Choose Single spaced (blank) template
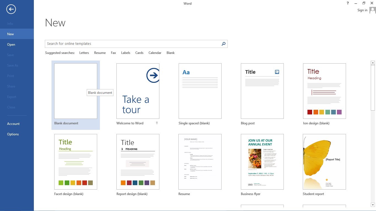The width and height of the screenshot is (376, 211). (200, 91)
